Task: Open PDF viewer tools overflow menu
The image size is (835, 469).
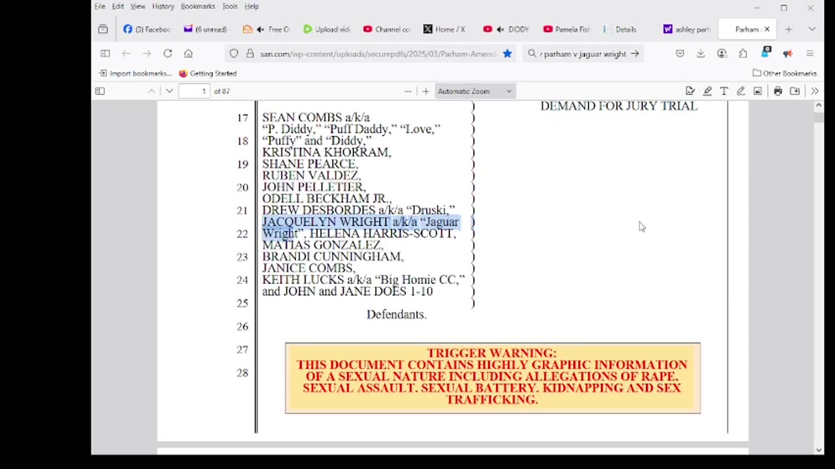Action: pyautogui.click(x=815, y=91)
